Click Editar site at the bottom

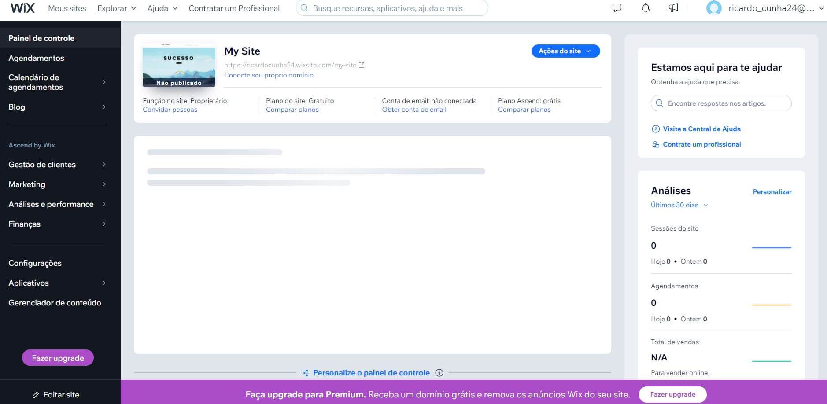pos(56,395)
